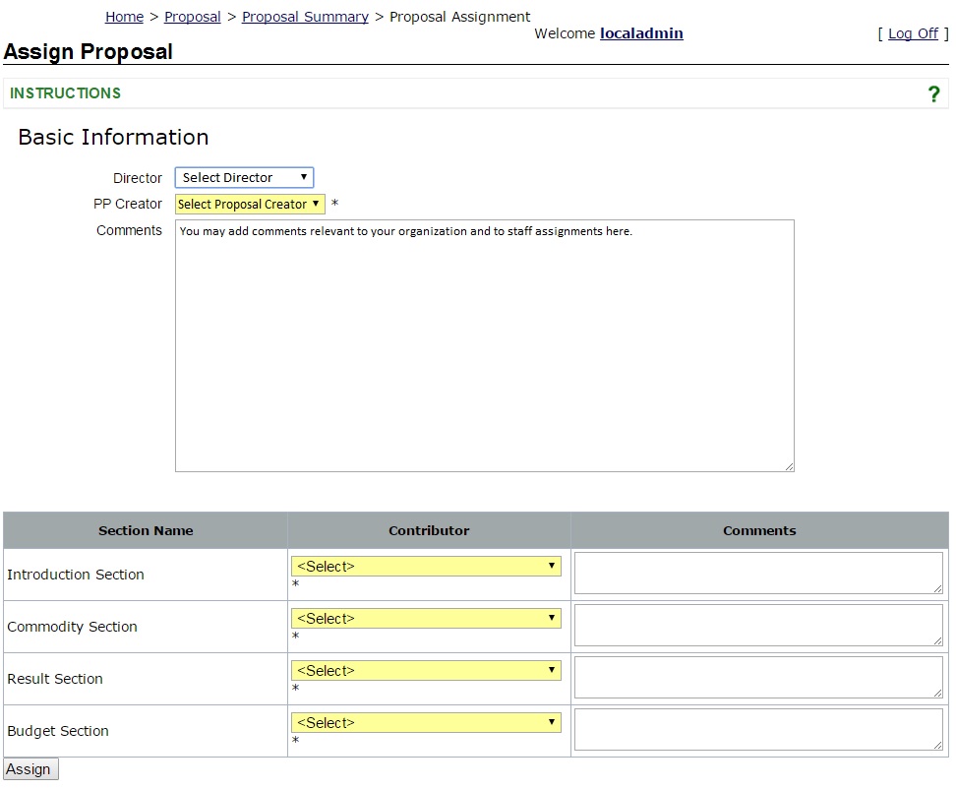
Task: Click the green help question mark icon
Action: 933,94
